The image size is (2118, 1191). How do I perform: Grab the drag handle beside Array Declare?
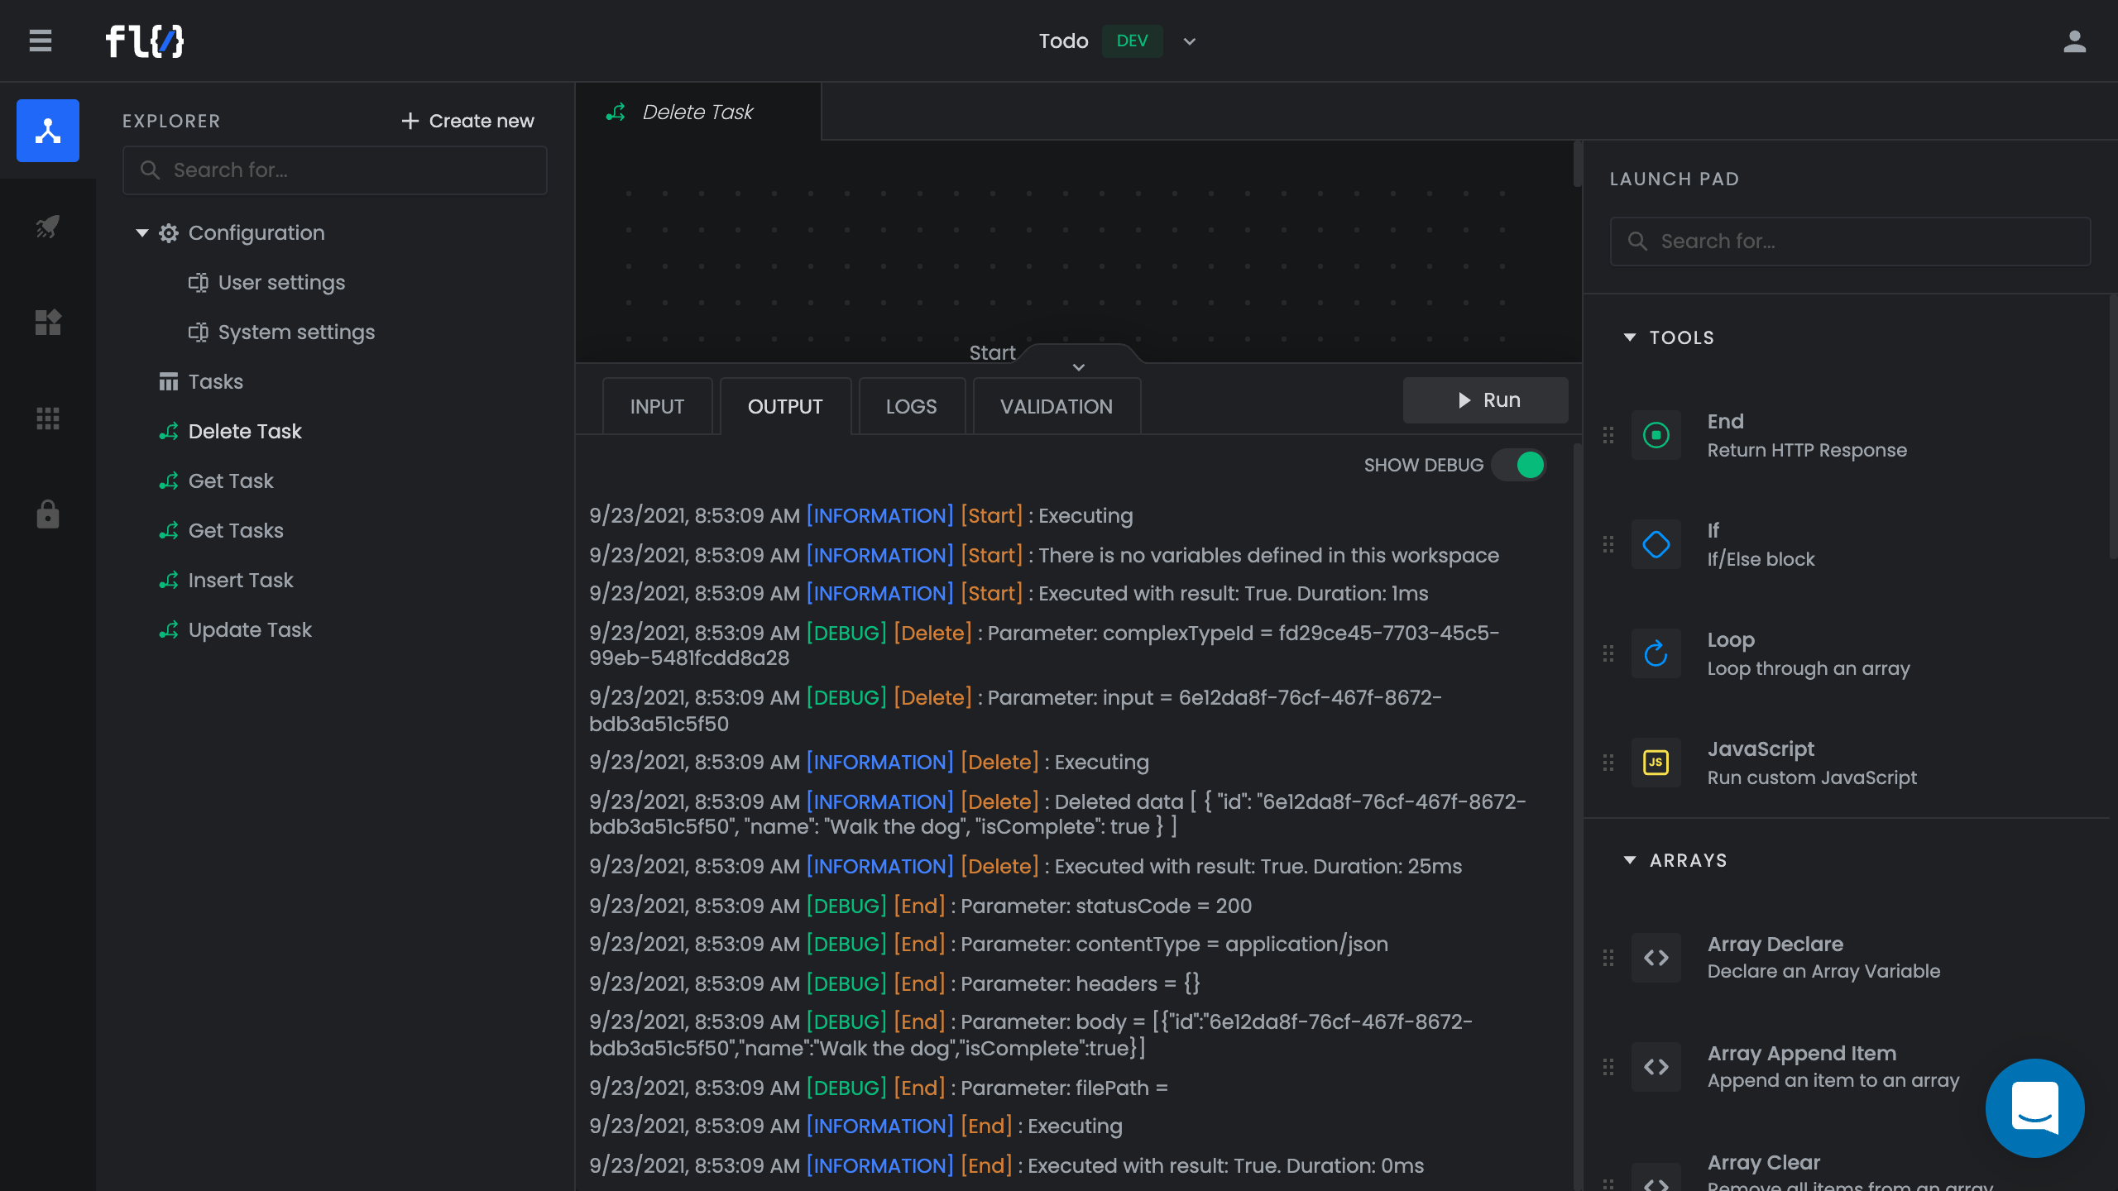coord(1608,958)
